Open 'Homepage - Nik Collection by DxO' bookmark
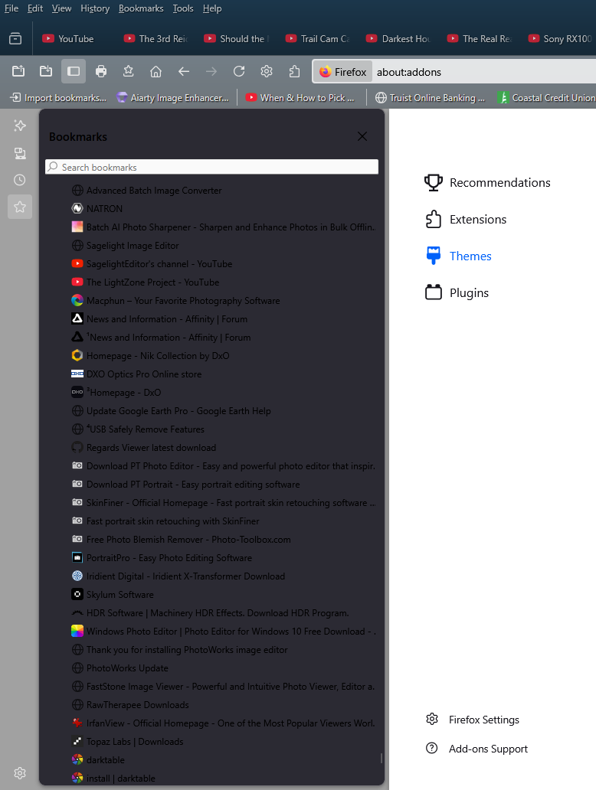The image size is (596, 790). (x=150, y=356)
